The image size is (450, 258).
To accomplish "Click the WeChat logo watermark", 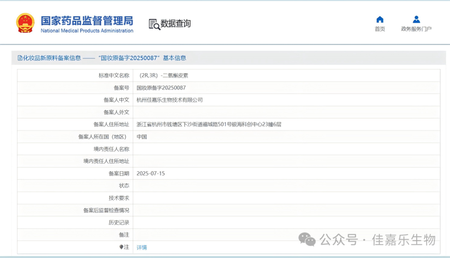I will (x=307, y=239).
